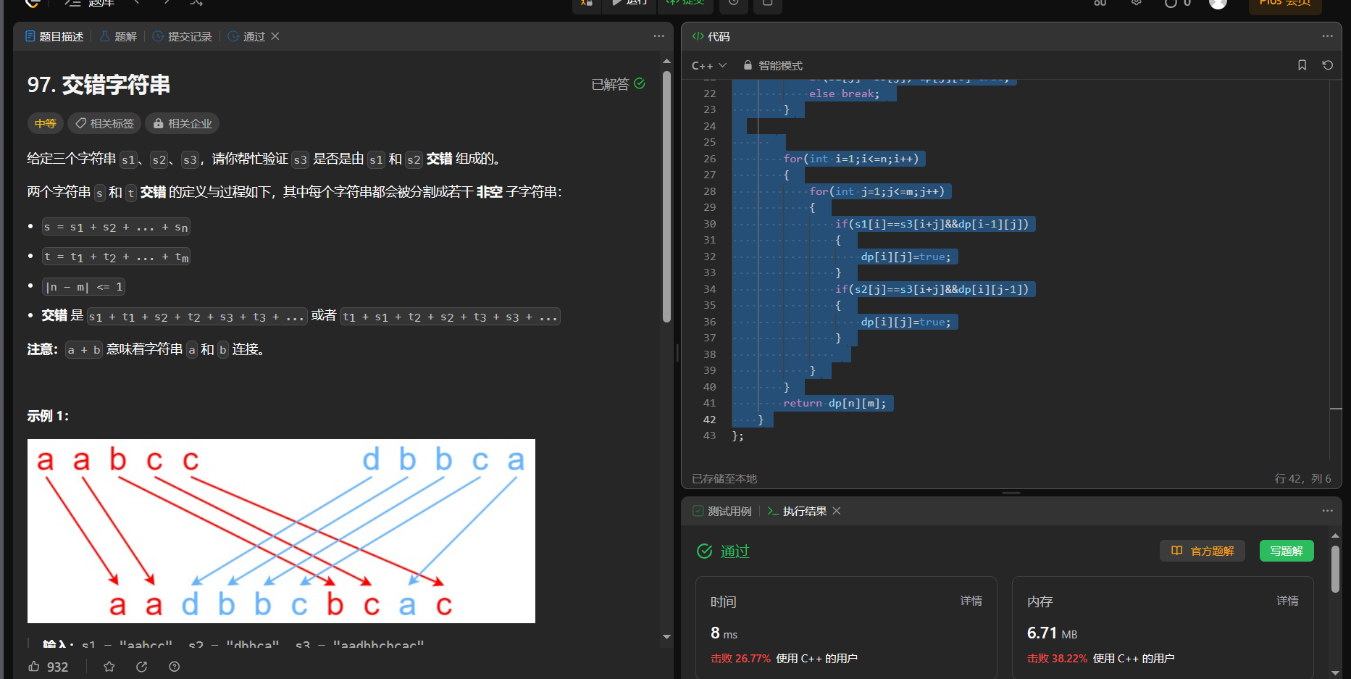Viewport: 1351px width, 679px height.
Task: Switch to the 题解 tab
Action: pos(118,36)
